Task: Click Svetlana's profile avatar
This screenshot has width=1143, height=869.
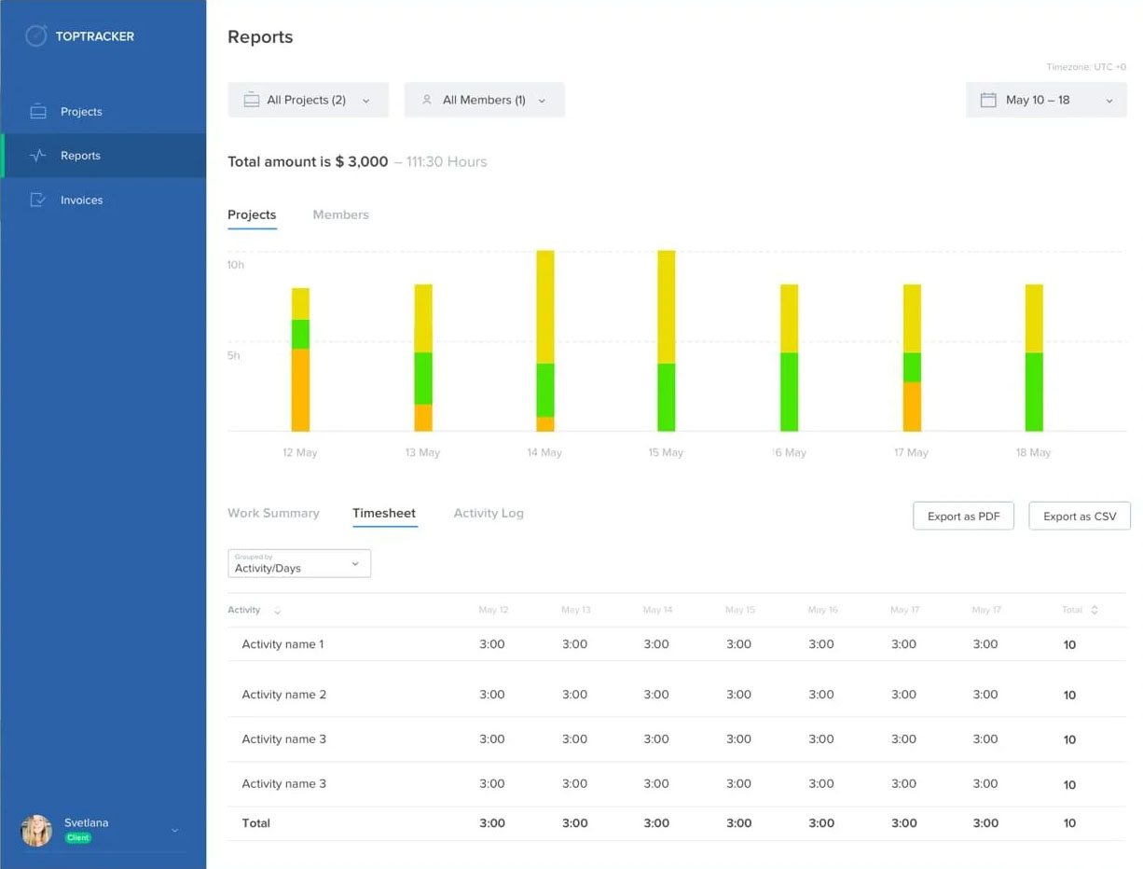Action: [36, 830]
